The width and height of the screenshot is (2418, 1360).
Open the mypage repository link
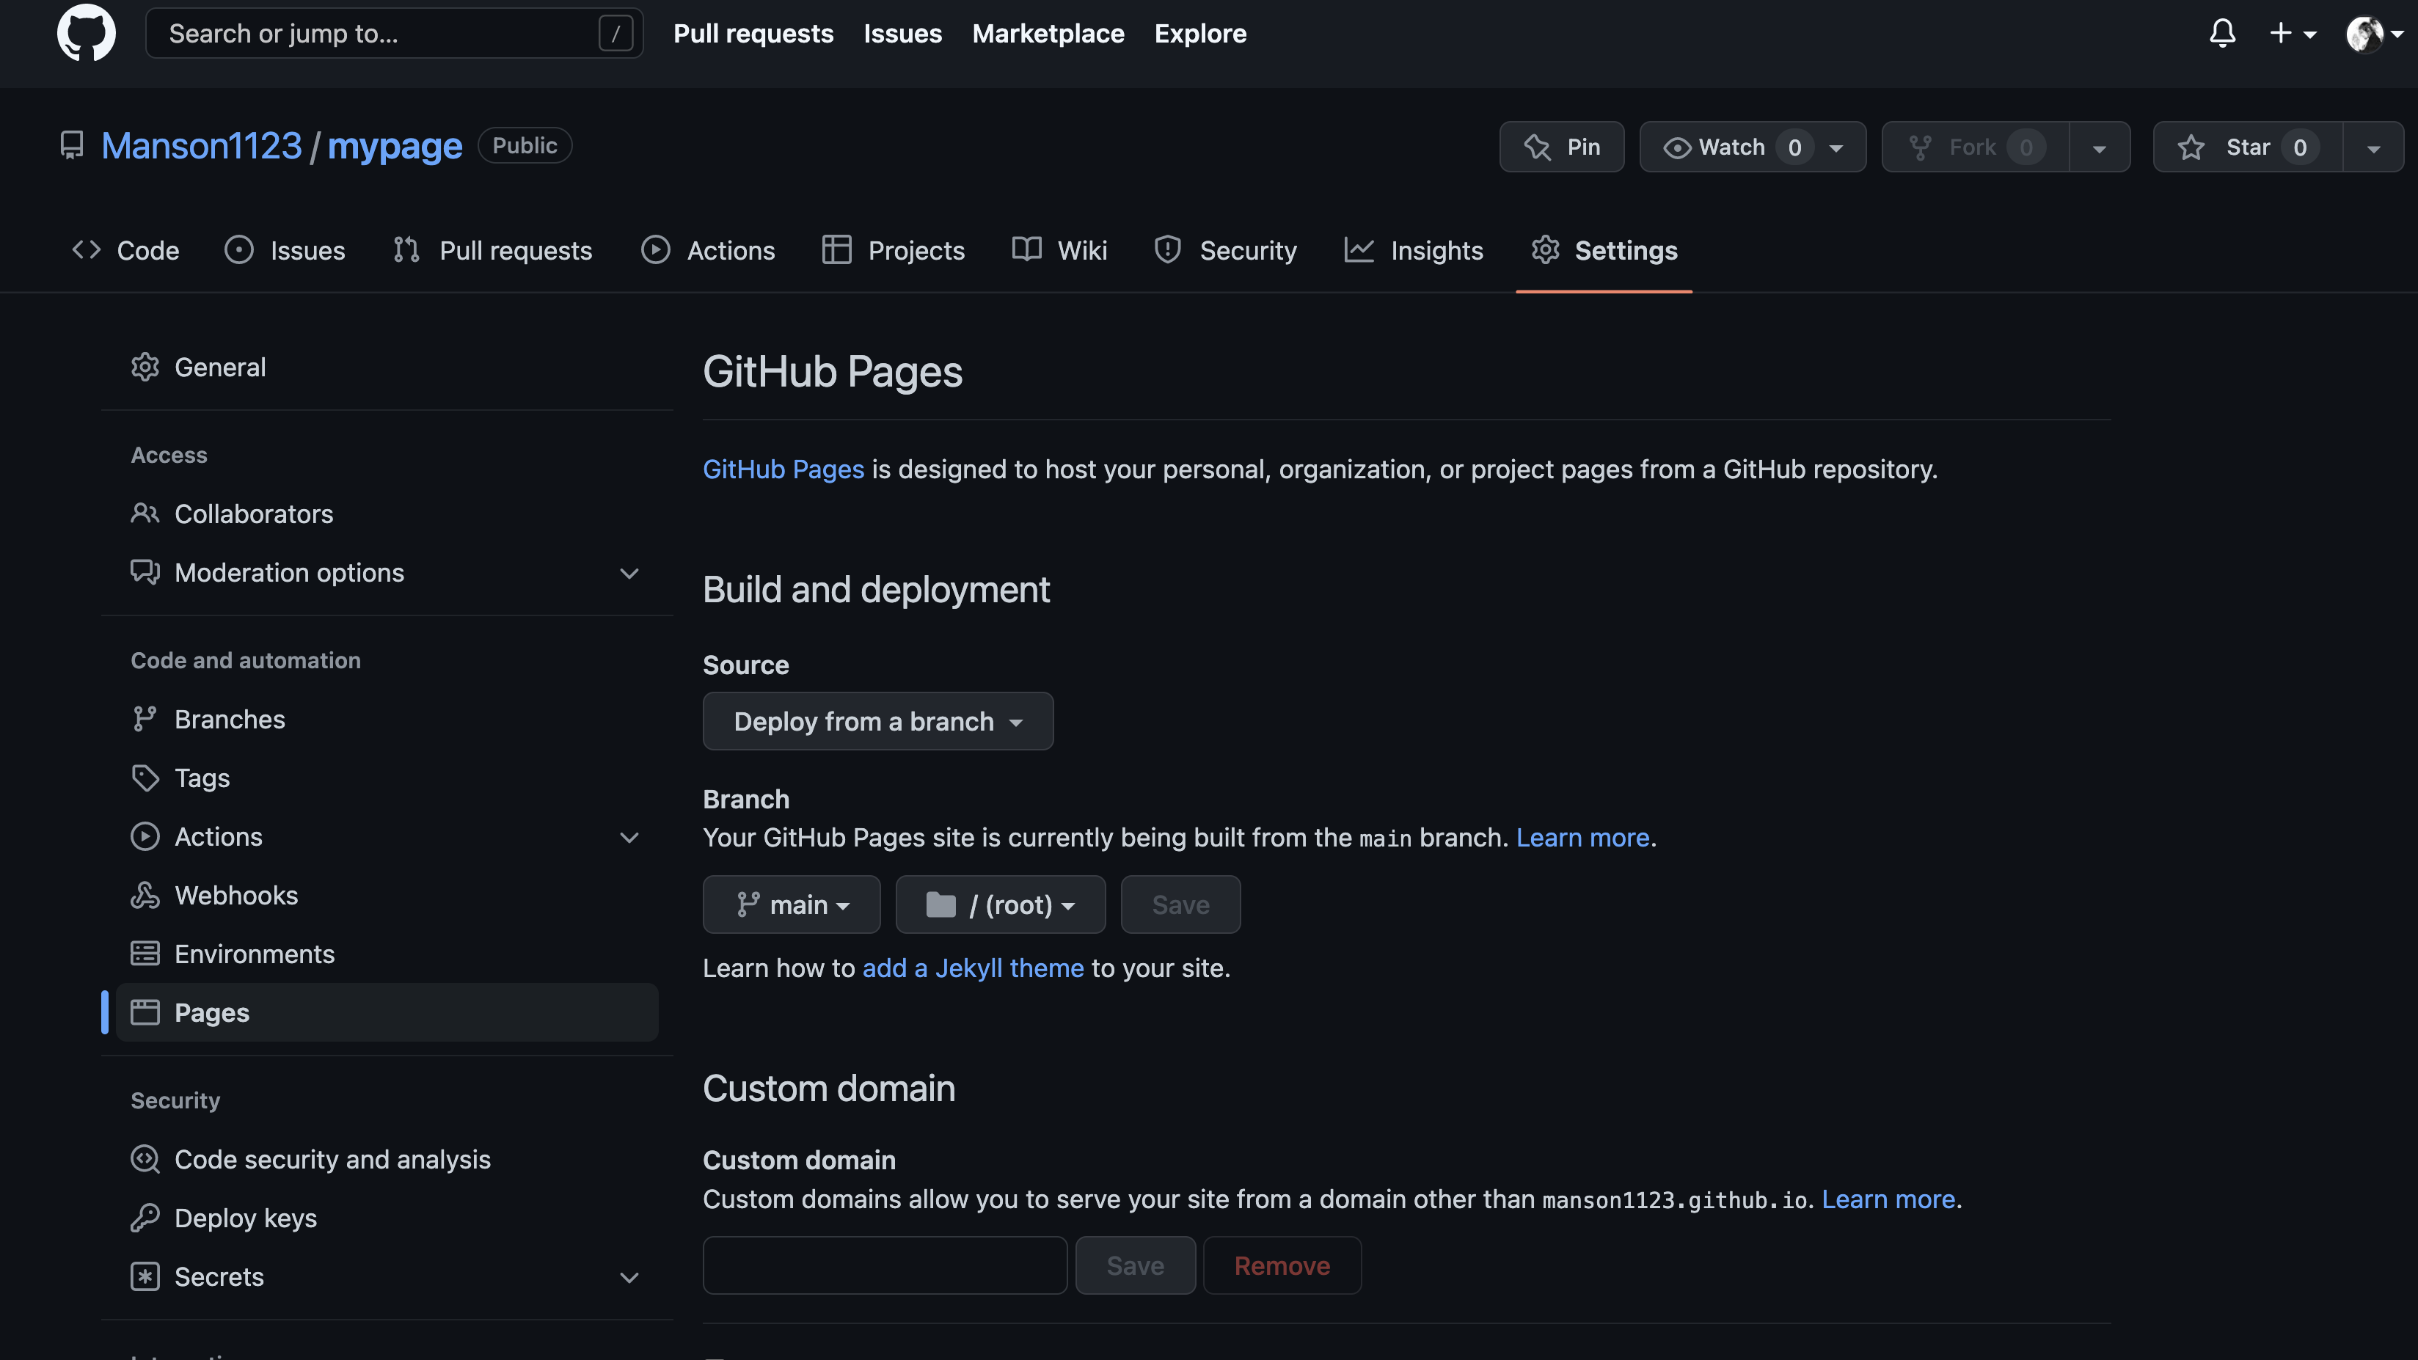pos(395,145)
